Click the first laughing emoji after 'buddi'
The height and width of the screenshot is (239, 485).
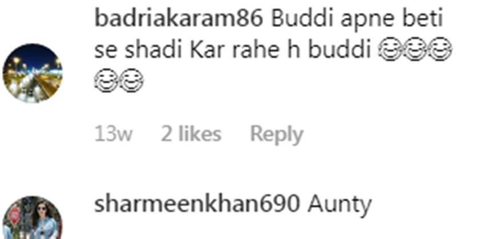(390, 49)
